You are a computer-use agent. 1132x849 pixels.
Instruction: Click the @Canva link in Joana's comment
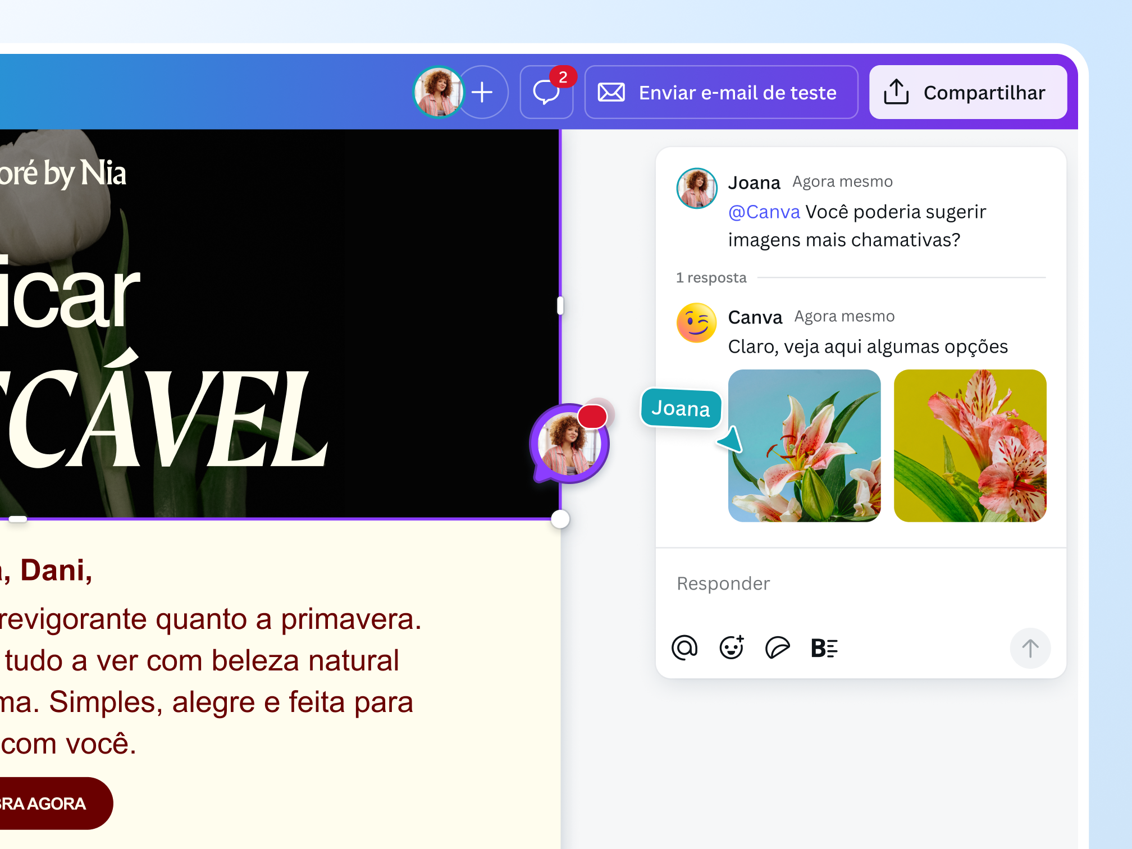(764, 212)
